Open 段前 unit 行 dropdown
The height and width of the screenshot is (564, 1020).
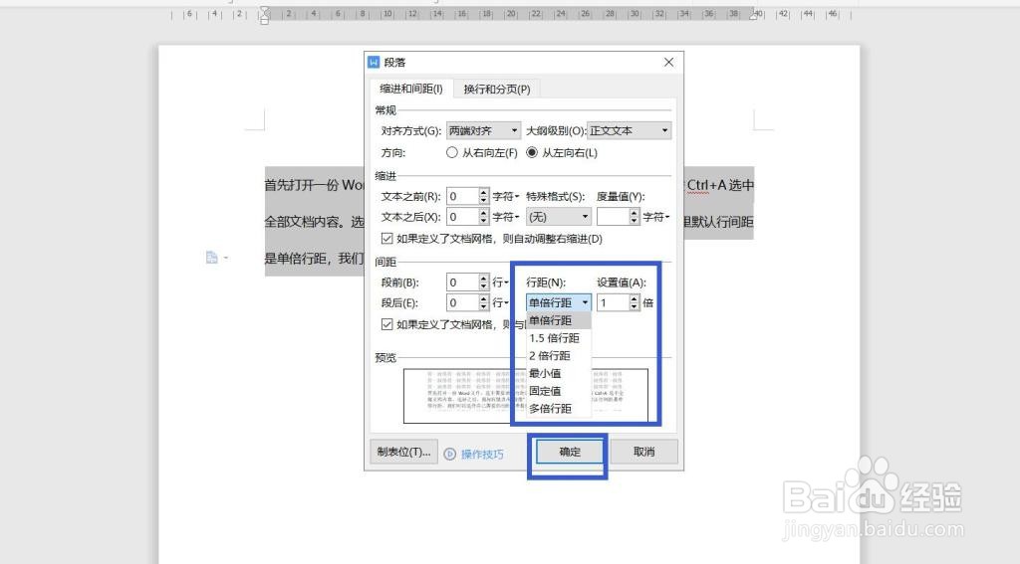click(500, 282)
